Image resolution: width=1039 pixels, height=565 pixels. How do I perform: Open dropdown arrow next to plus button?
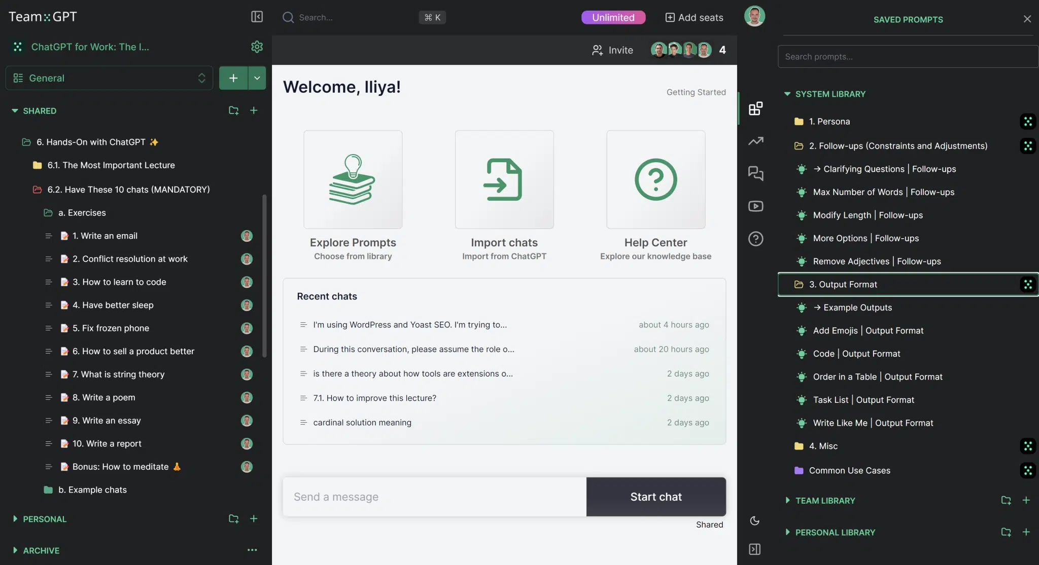(257, 78)
